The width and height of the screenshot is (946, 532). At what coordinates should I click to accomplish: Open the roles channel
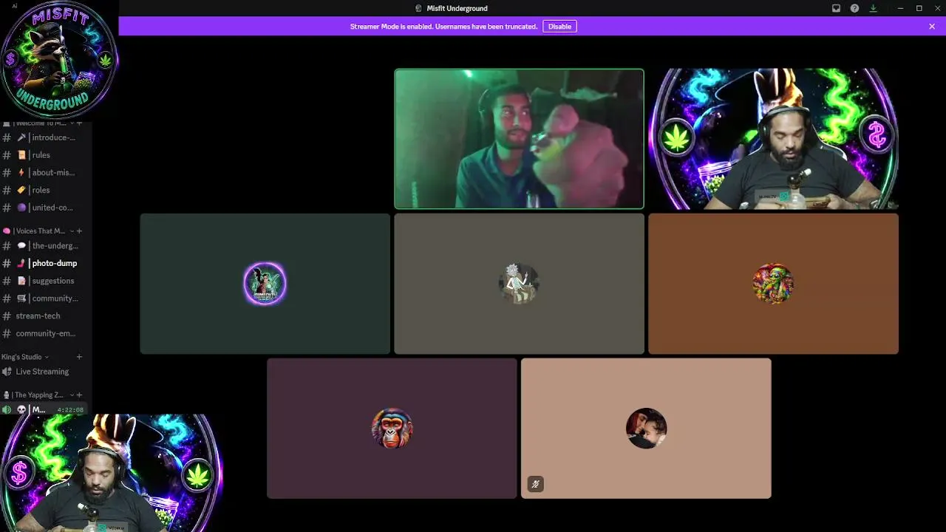click(x=46, y=190)
